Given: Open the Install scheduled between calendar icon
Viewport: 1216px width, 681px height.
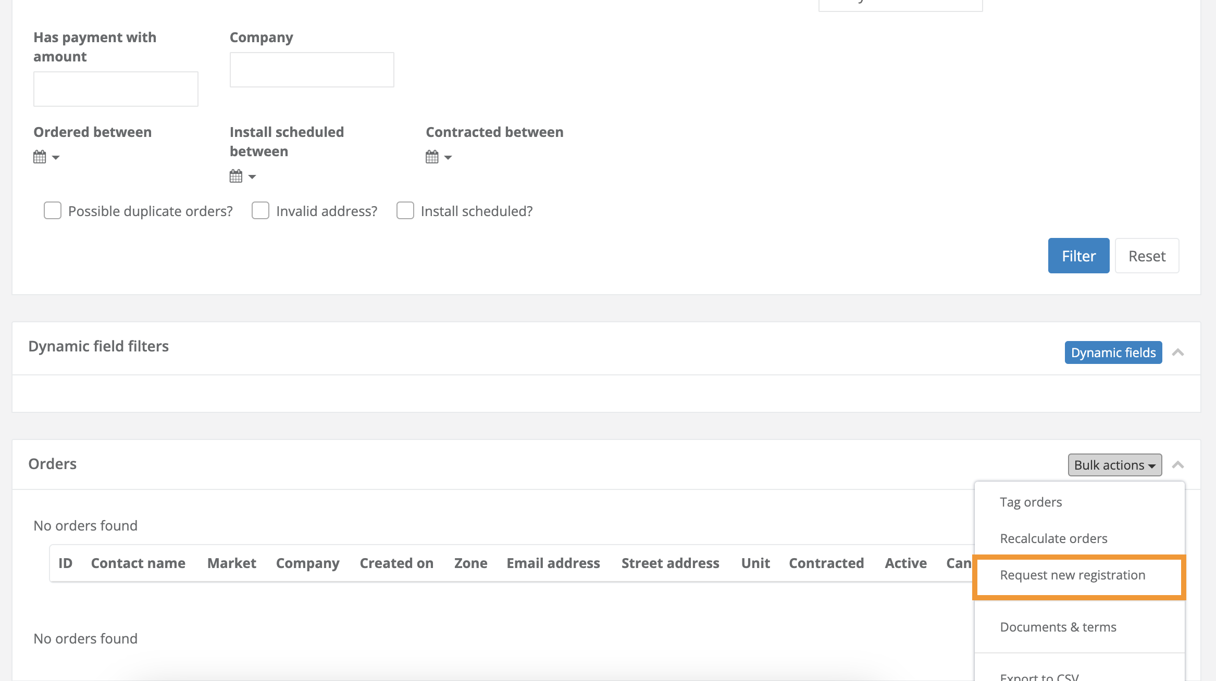Looking at the screenshot, I should tap(236, 176).
